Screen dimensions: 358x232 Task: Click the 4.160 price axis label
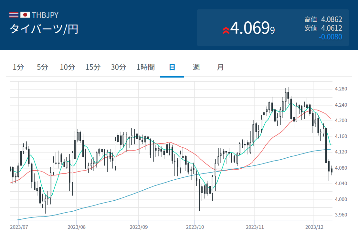click(x=341, y=136)
